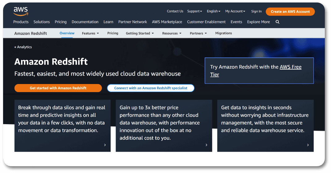Click the AWS logo
The width and height of the screenshot is (331, 173).
click(21, 11)
